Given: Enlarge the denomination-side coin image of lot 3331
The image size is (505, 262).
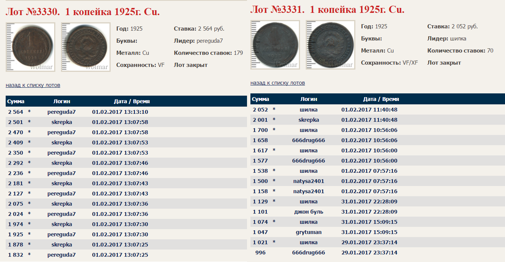Looking at the screenshot, I should point(275,45).
